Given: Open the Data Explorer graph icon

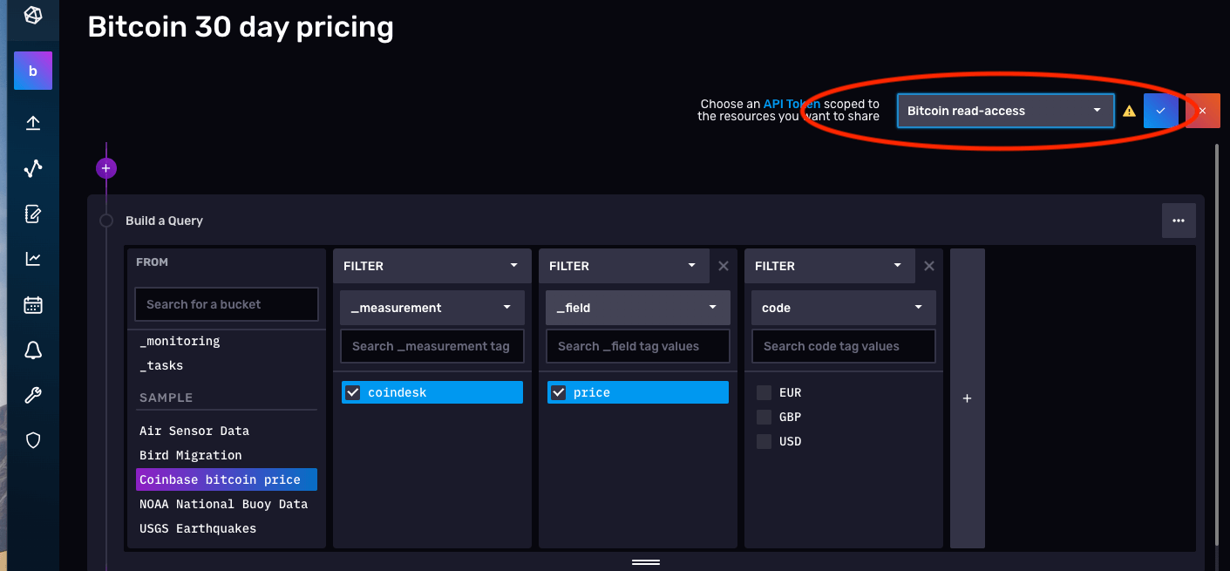Looking at the screenshot, I should click(32, 168).
